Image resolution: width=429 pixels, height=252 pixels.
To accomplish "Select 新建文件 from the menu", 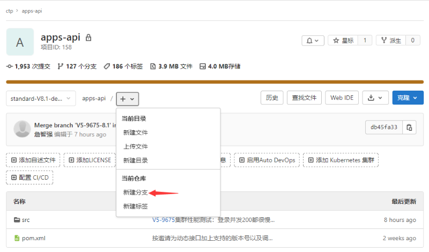I will 135,132.
